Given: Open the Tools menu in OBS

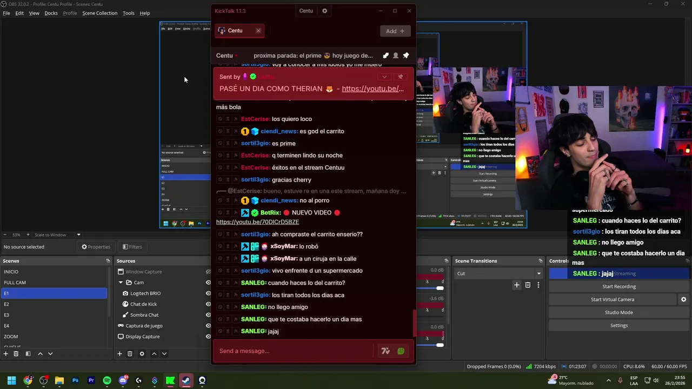Looking at the screenshot, I should (129, 13).
